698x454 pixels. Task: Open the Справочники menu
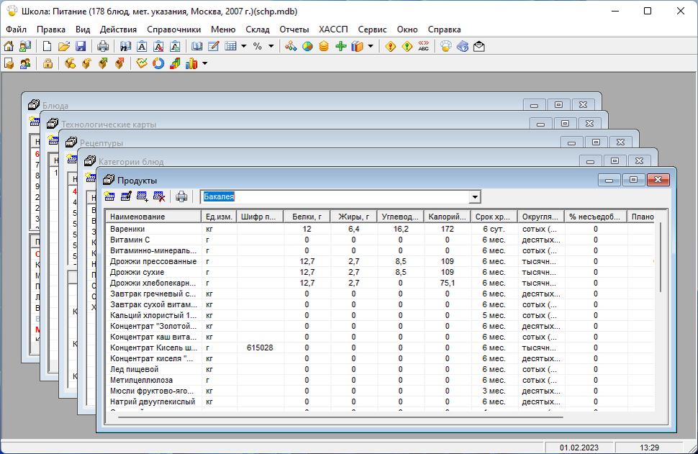(173, 29)
